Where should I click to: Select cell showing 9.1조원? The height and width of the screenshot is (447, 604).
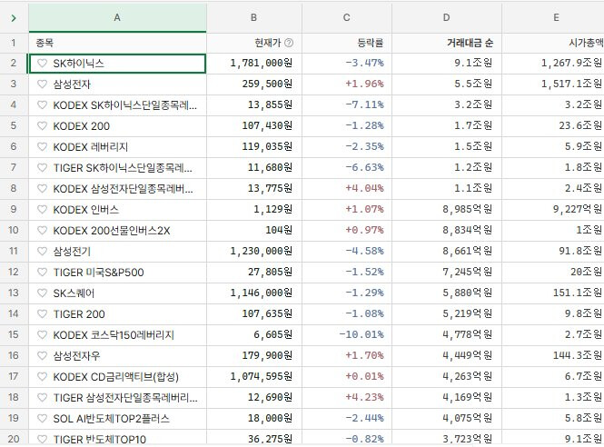(447, 64)
